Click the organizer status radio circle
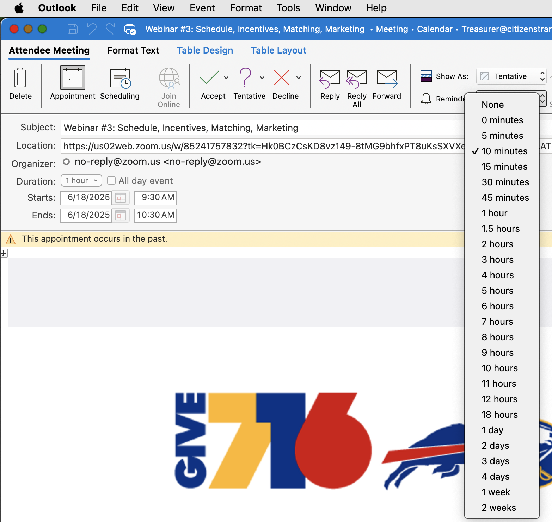Image resolution: width=552 pixels, height=522 pixels. (66, 162)
